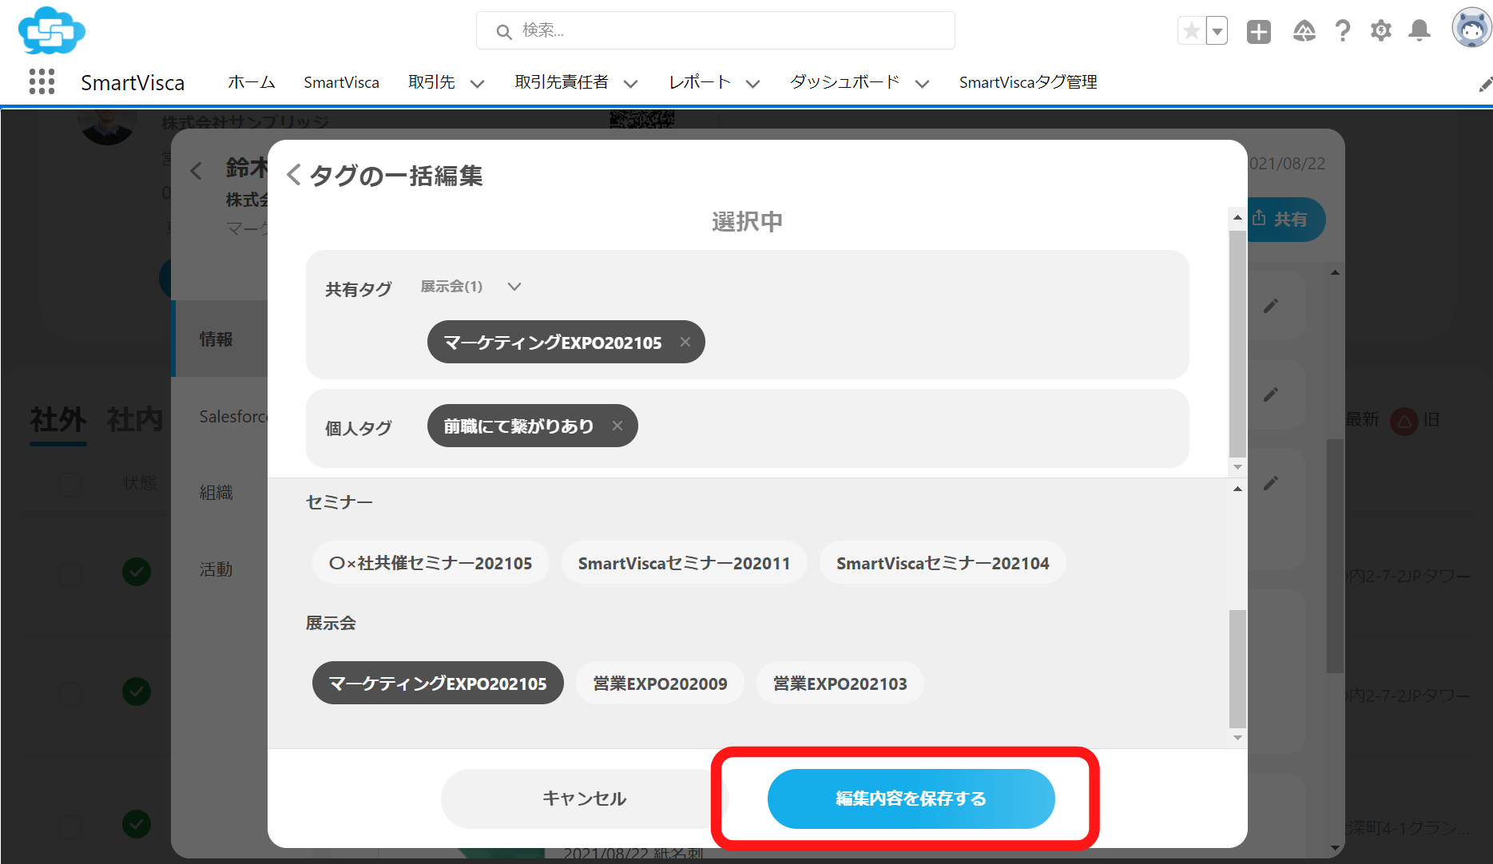The height and width of the screenshot is (864, 1493).
Task: Expand the ダッシュボード tab dropdown
Action: 922,83
